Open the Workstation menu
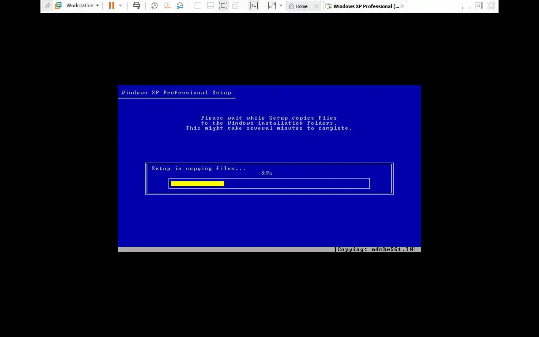 tap(83, 6)
